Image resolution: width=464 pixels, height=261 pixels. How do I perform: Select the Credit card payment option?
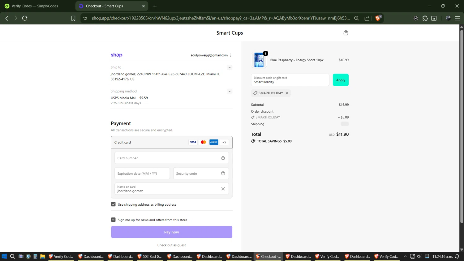pyautogui.click(x=171, y=142)
